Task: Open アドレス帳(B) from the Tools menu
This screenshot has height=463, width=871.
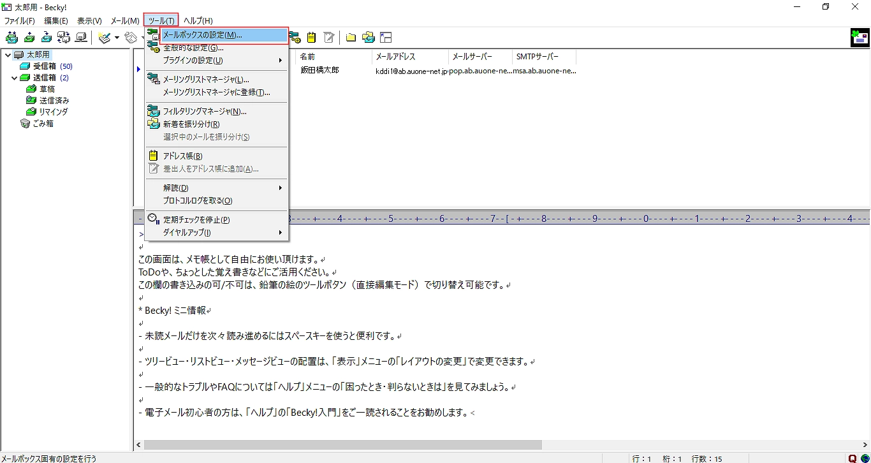Action: pos(217,156)
